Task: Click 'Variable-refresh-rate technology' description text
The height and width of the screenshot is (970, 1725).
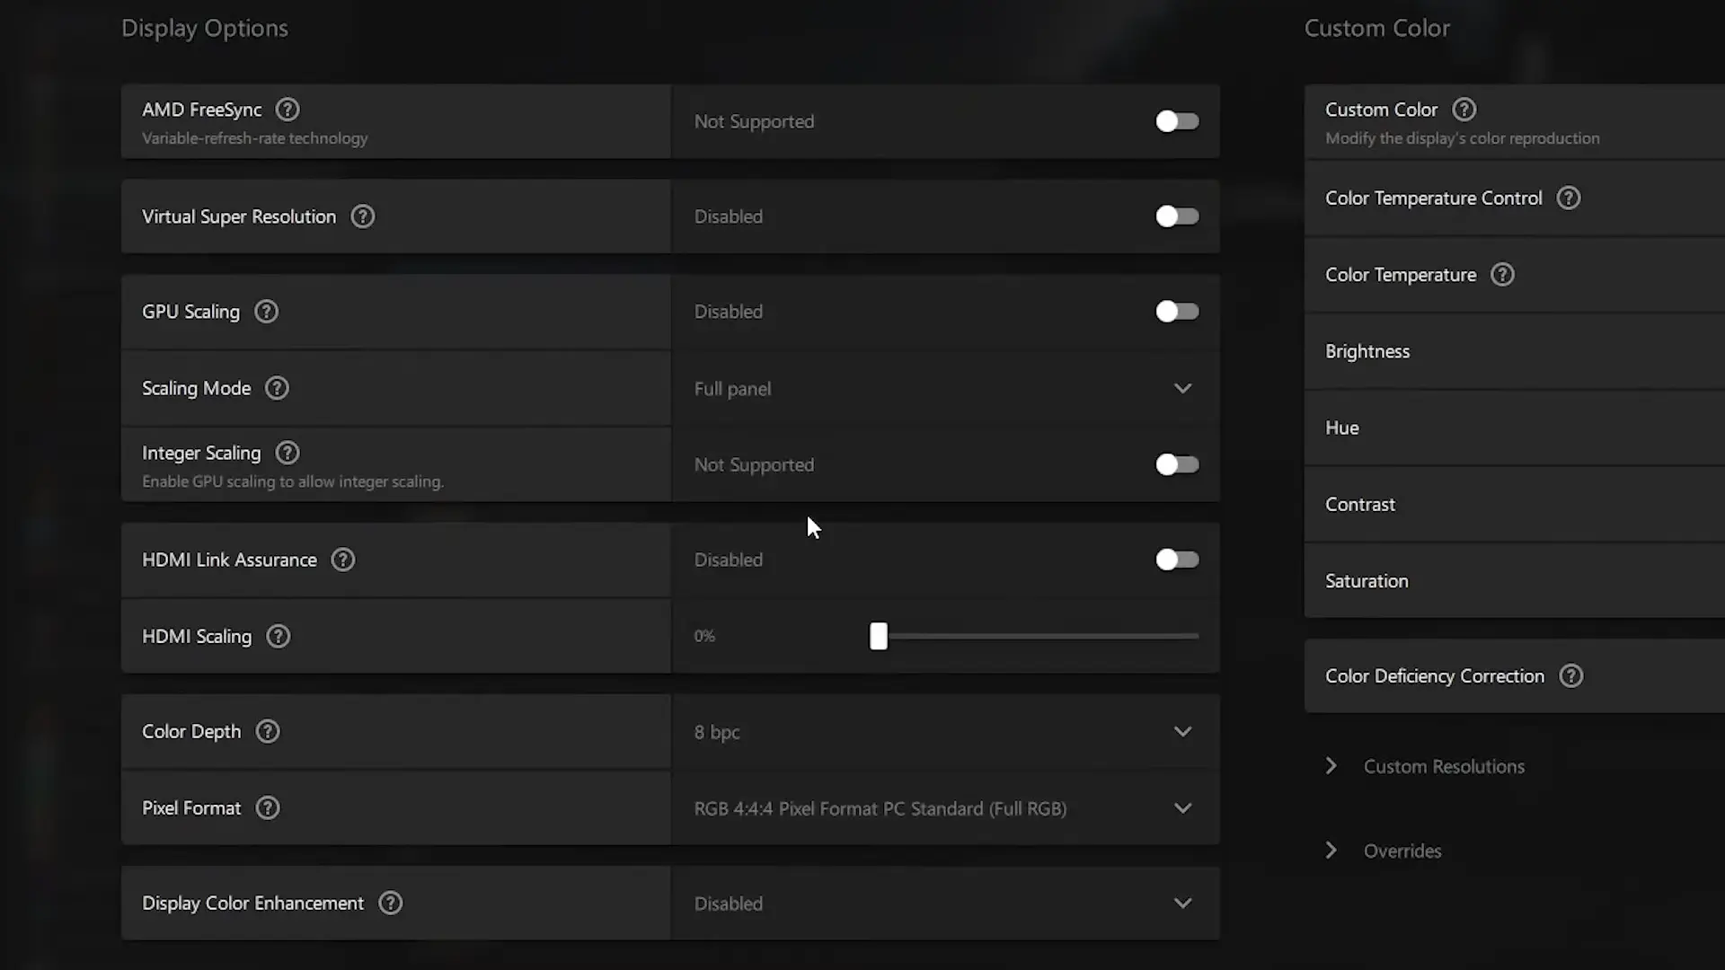Action: [255, 138]
